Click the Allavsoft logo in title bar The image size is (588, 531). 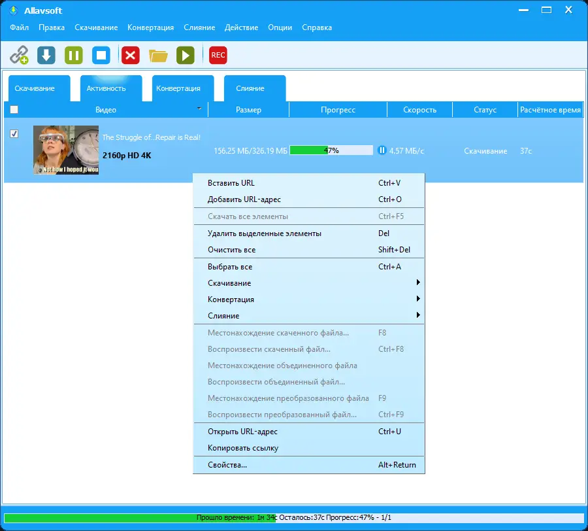[14, 10]
